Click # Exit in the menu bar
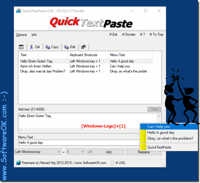This screenshot has width=200, height=183. 113,34
